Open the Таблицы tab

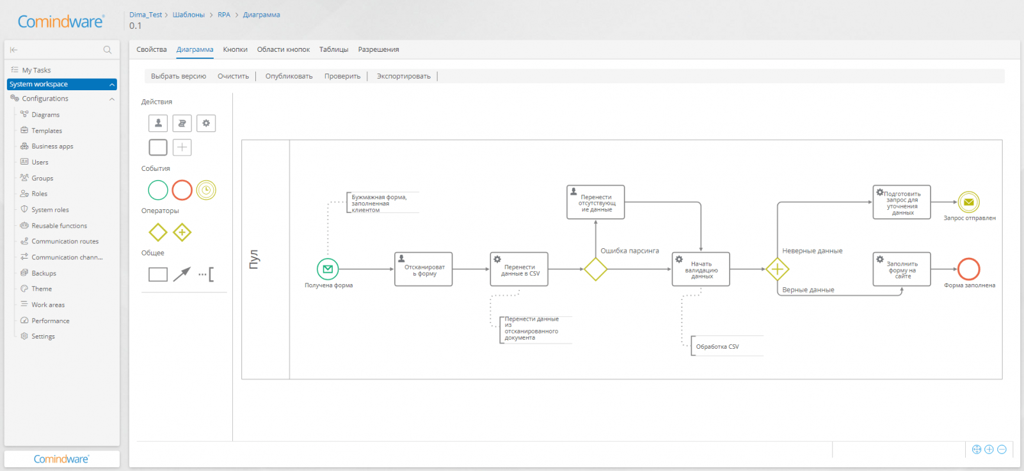tap(333, 49)
